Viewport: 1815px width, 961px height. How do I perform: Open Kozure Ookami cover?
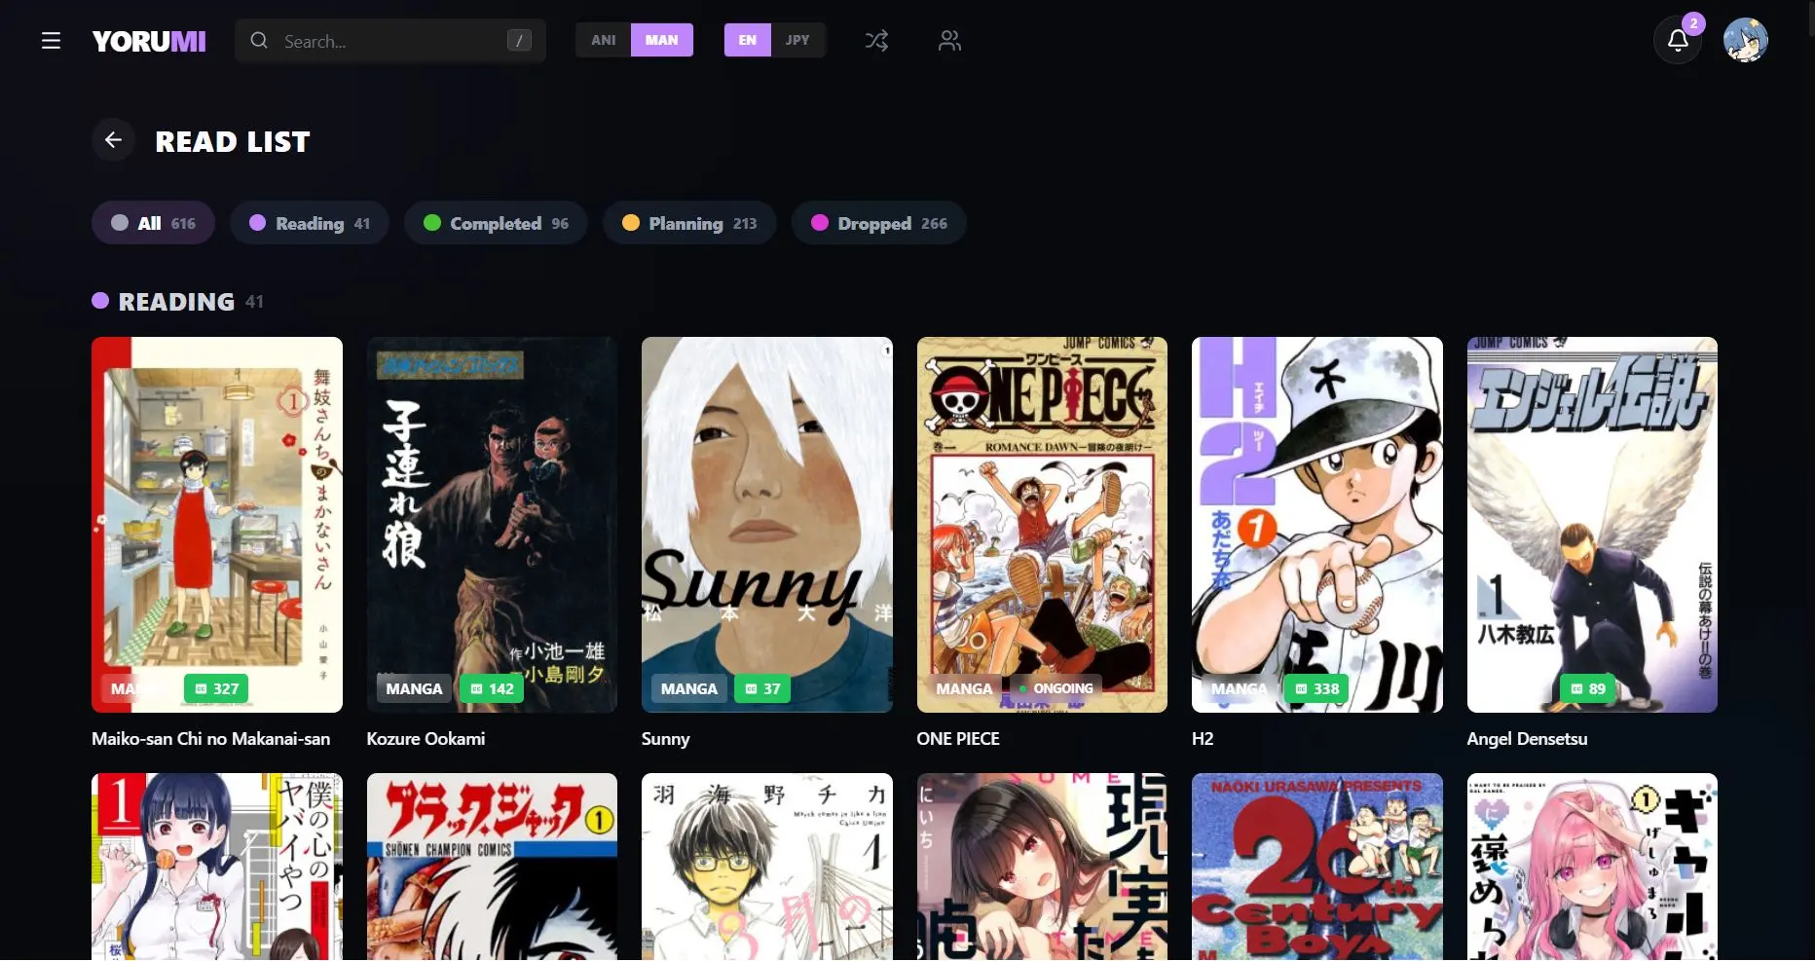[492, 525]
